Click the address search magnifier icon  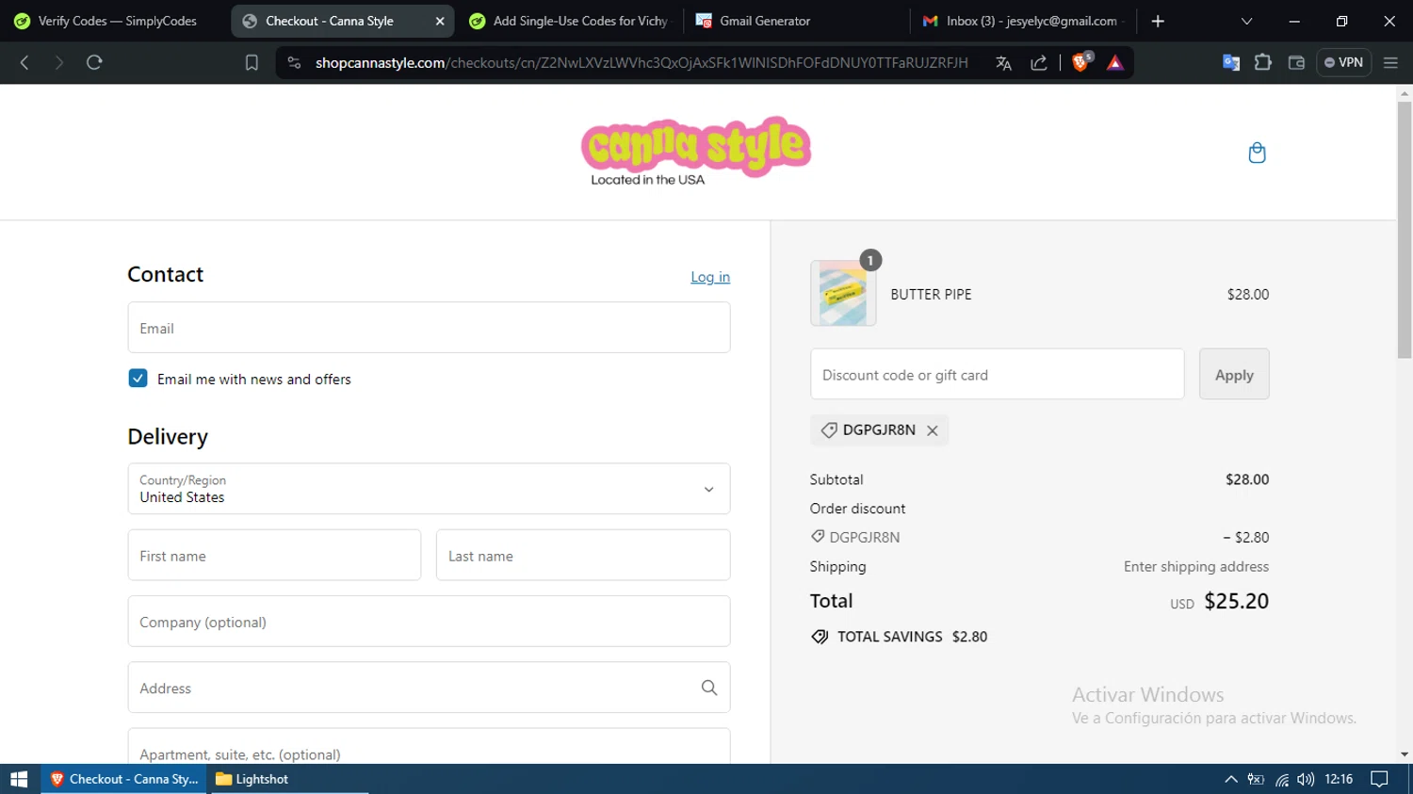[x=709, y=689]
